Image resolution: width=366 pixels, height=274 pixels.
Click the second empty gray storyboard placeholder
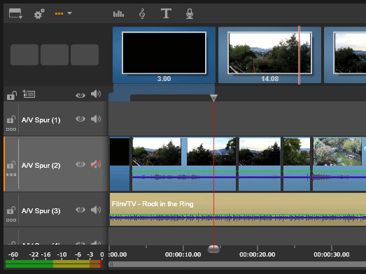(x=55, y=55)
